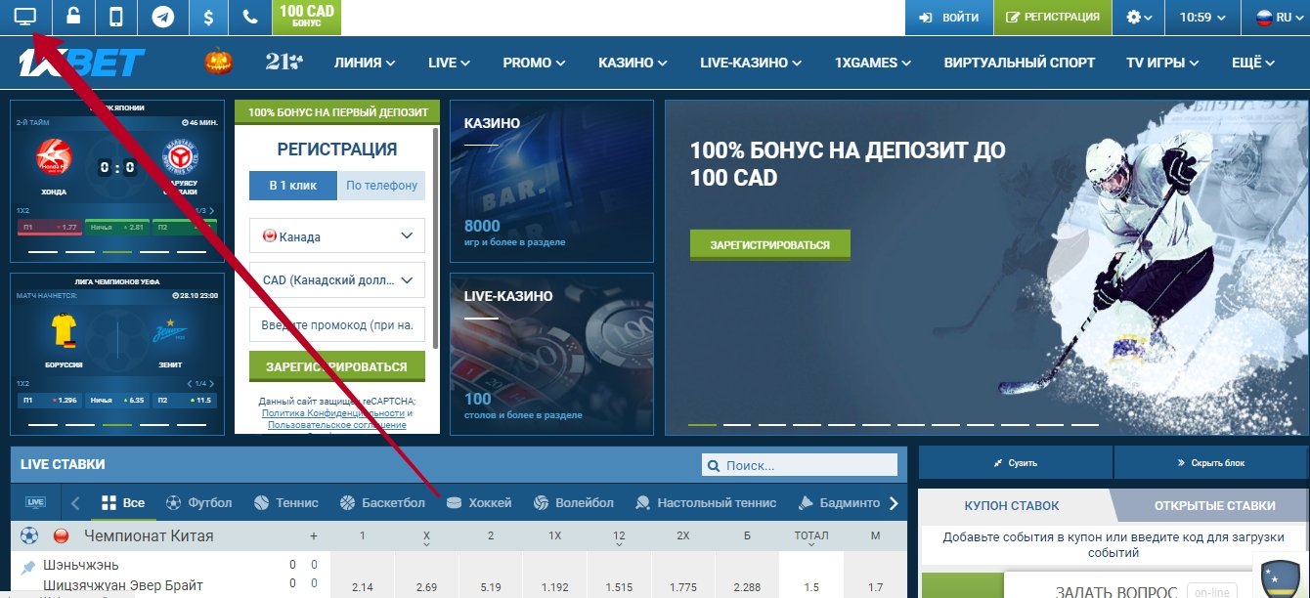1310x598 pixels.
Task: Select the 'В 1 клик' registration option
Action: pyautogui.click(x=293, y=185)
